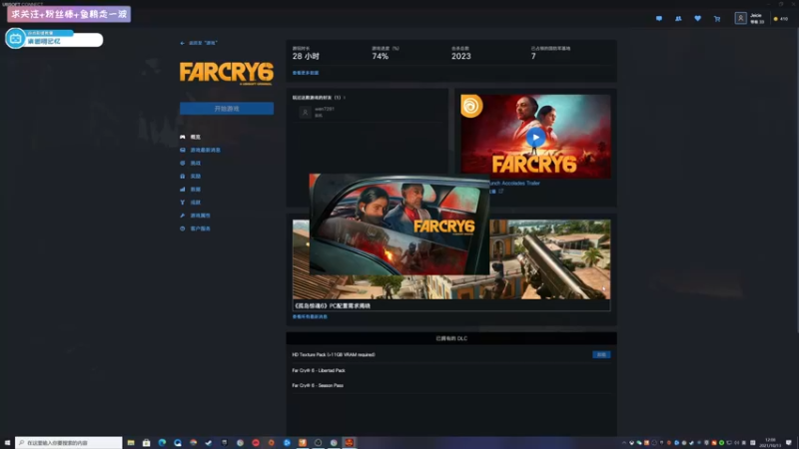Open the Windows Start menu
The image size is (799, 449).
point(7,443)
